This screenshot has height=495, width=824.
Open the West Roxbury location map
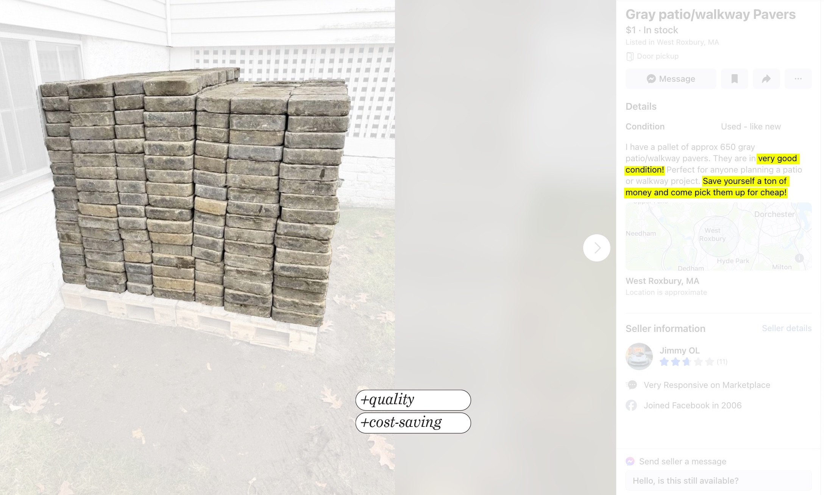718,237
